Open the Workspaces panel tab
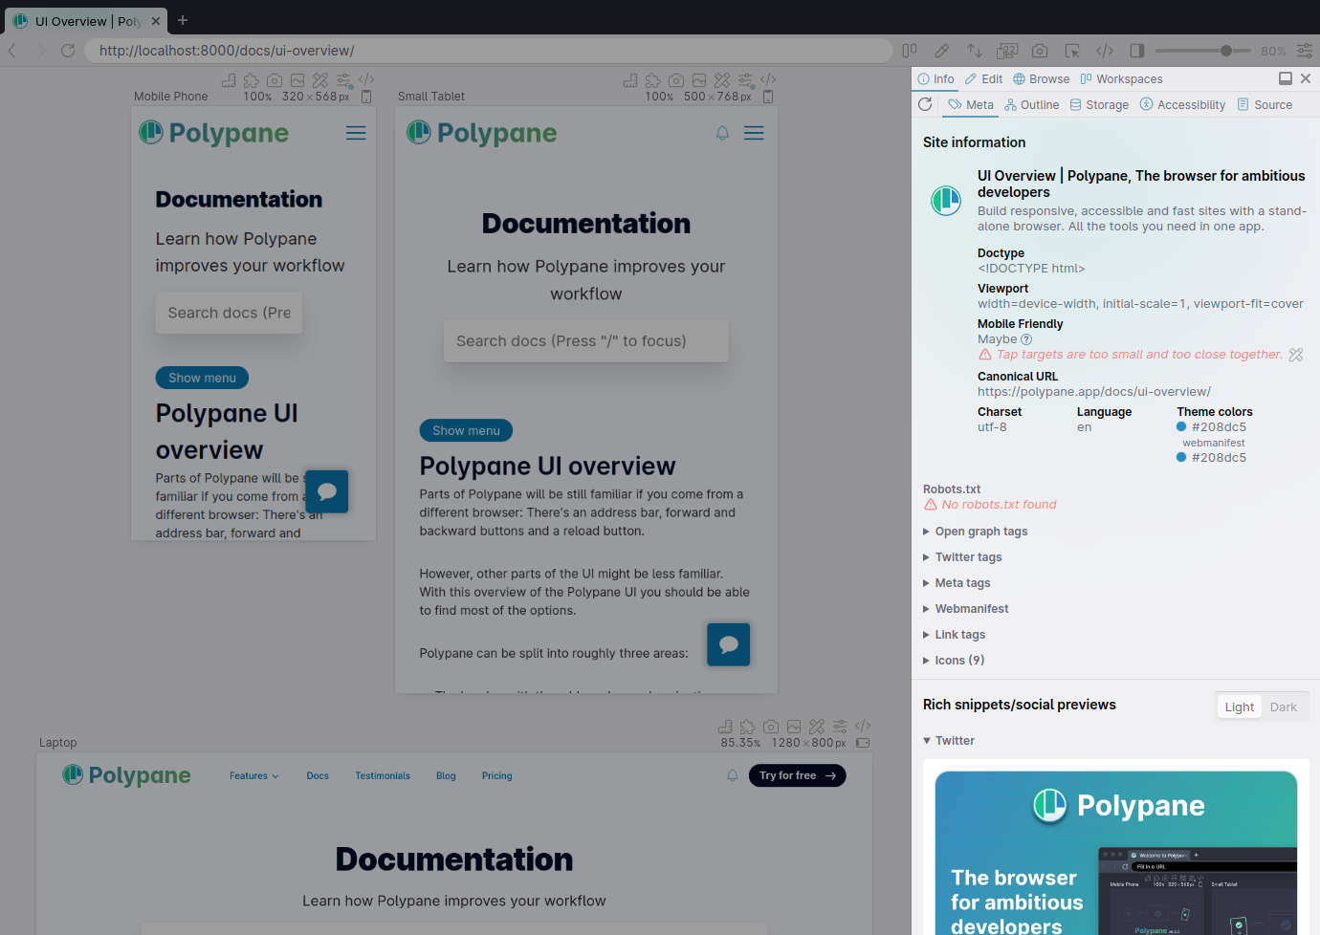This screenshot has width=1320, height=935. tap(1122, 79)
